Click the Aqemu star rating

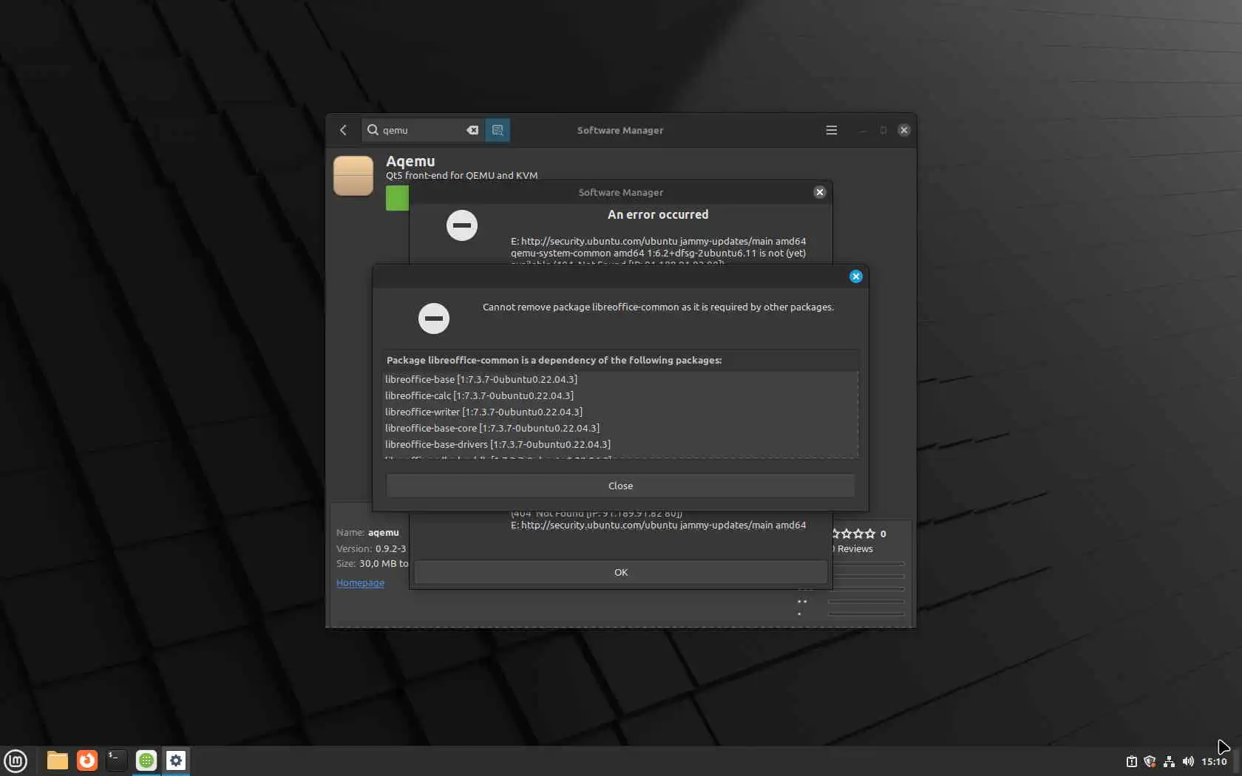click(x=853, y=534)
